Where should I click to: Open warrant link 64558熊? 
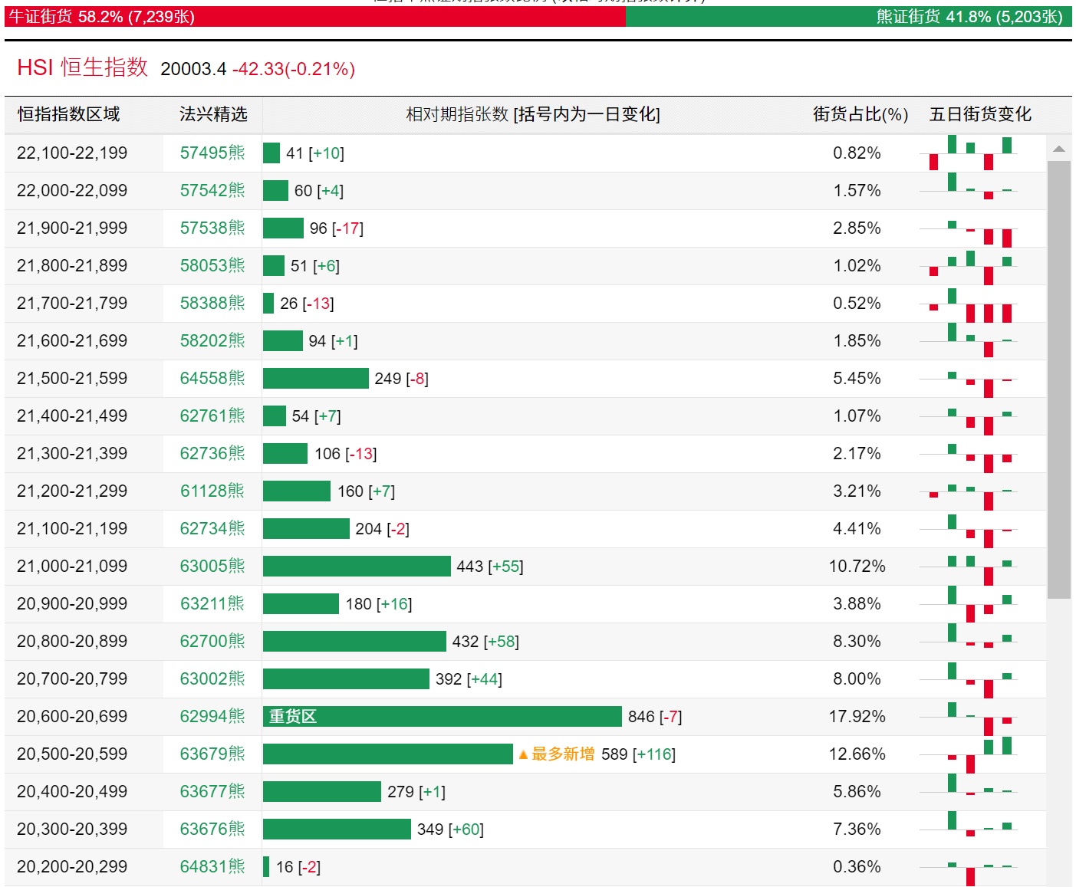(x=212, y=378)
